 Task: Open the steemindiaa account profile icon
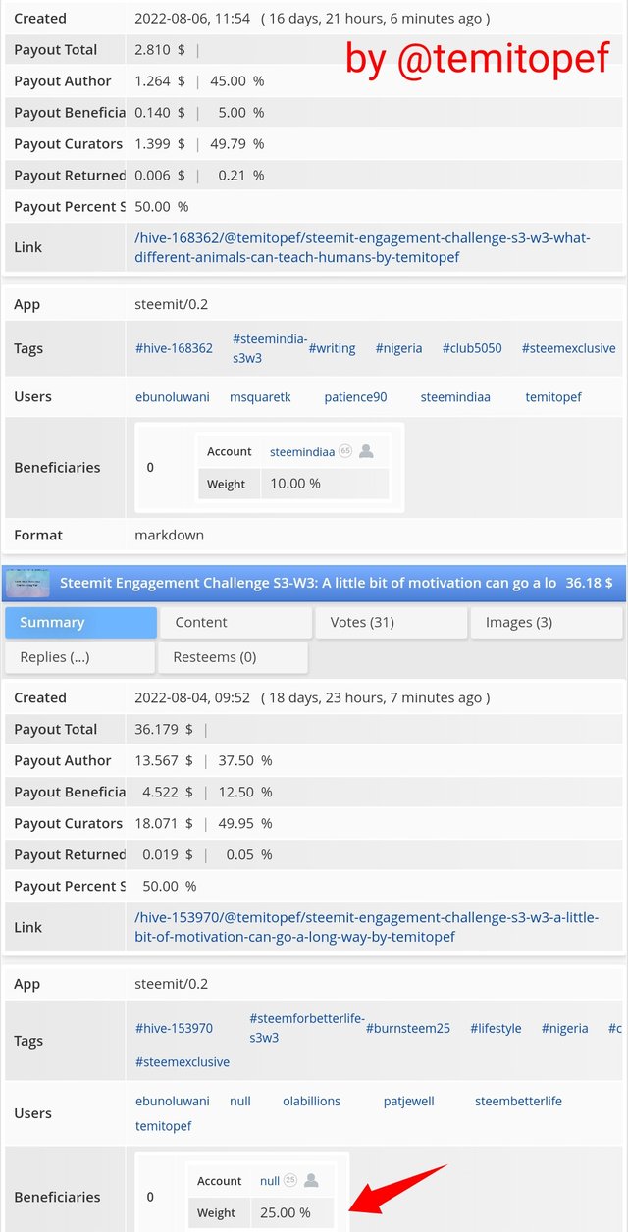(366, 451)
